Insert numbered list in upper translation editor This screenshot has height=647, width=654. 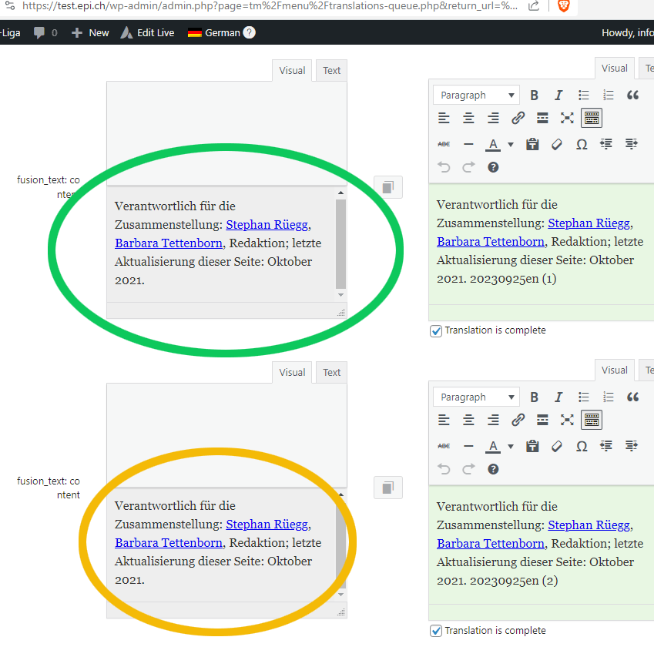pyautogui.click(x=608, y=95)
